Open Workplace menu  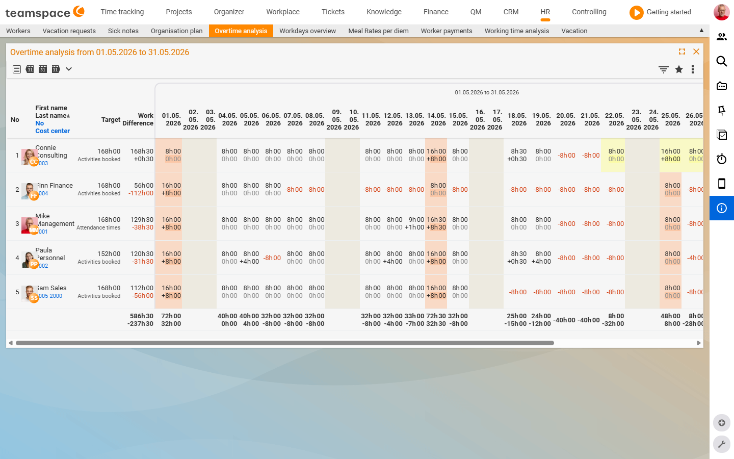pyautogui.click(x=283, y=12)
